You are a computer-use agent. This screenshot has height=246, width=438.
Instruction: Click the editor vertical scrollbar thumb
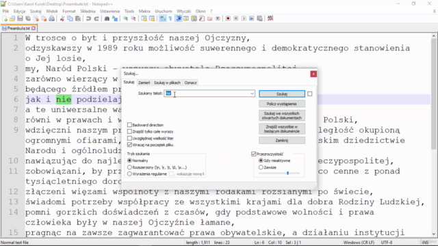[x=433, y=95]
